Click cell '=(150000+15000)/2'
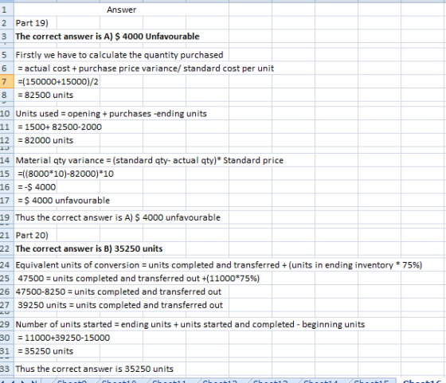446x383 pixels. (58, 81)
